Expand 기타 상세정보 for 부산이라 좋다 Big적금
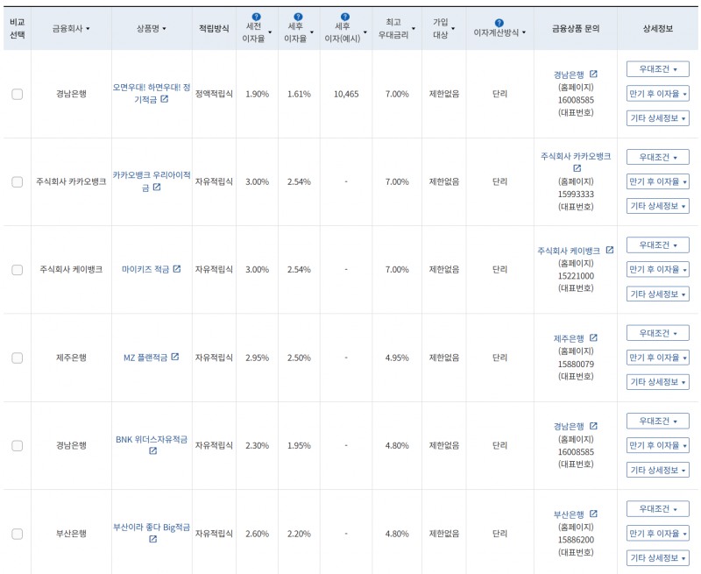This screenshot has width=701, height=574. point(658,558)
